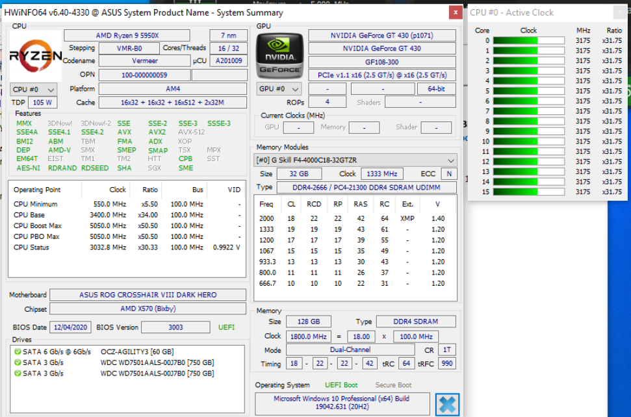The height and width of the screenshot is (417, 631).
Task: Open the GPU #0 selector dropdown
Action: [x=279, y=89]
